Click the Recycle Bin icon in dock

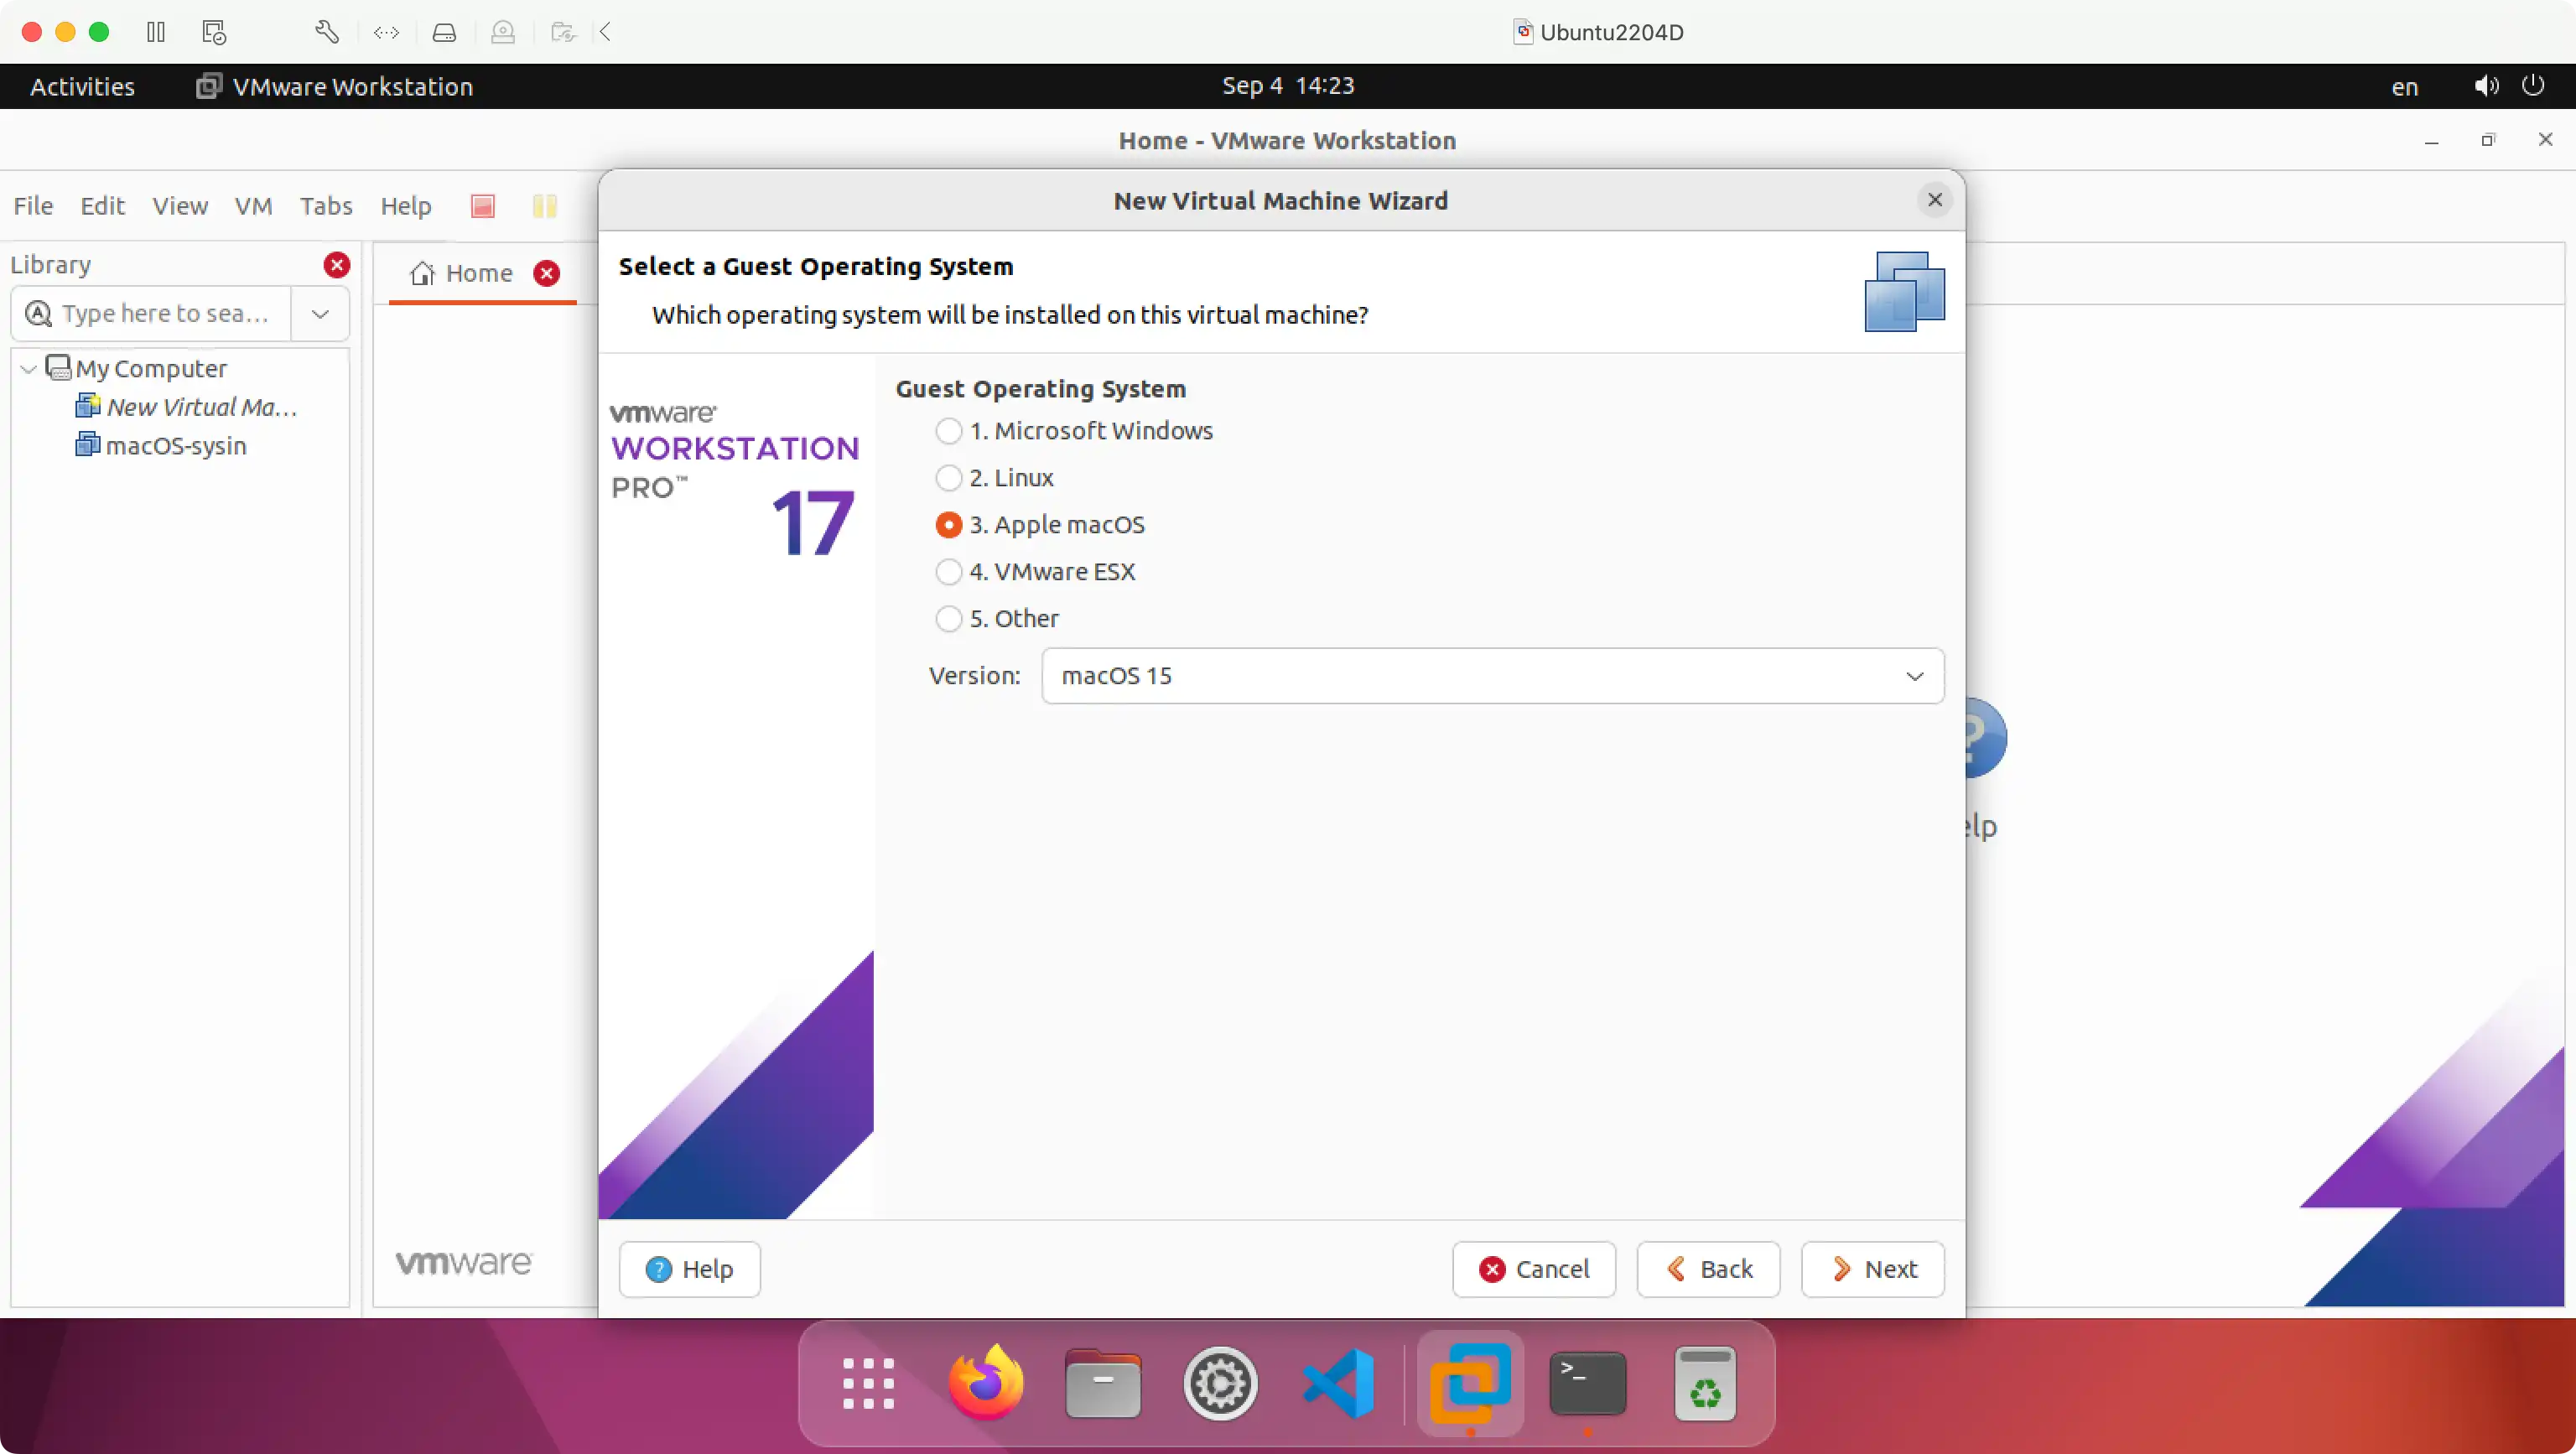coord(1704,1384)
